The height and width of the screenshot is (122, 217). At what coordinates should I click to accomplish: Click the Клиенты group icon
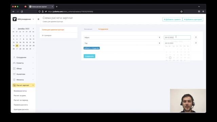pos(14,63)
